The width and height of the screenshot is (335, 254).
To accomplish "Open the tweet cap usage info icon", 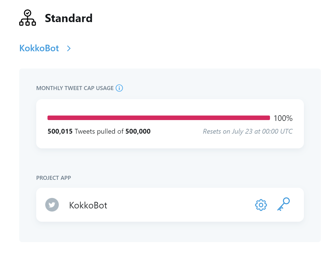I will pyautogui.click(x=119, y=88).
